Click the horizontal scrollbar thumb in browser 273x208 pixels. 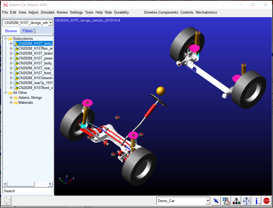tap(21, 184)
